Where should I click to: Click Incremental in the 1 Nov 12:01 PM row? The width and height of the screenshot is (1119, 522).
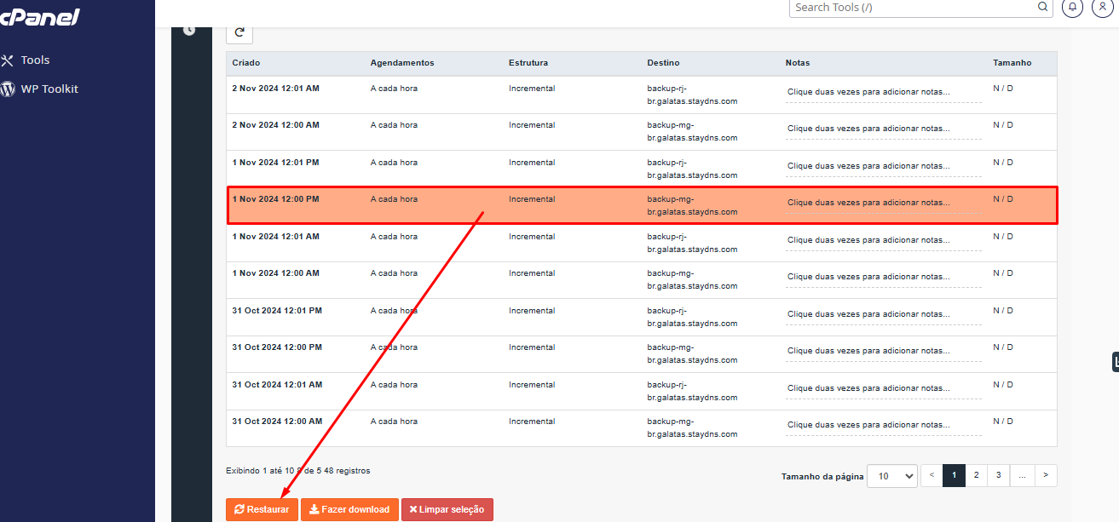532,162
